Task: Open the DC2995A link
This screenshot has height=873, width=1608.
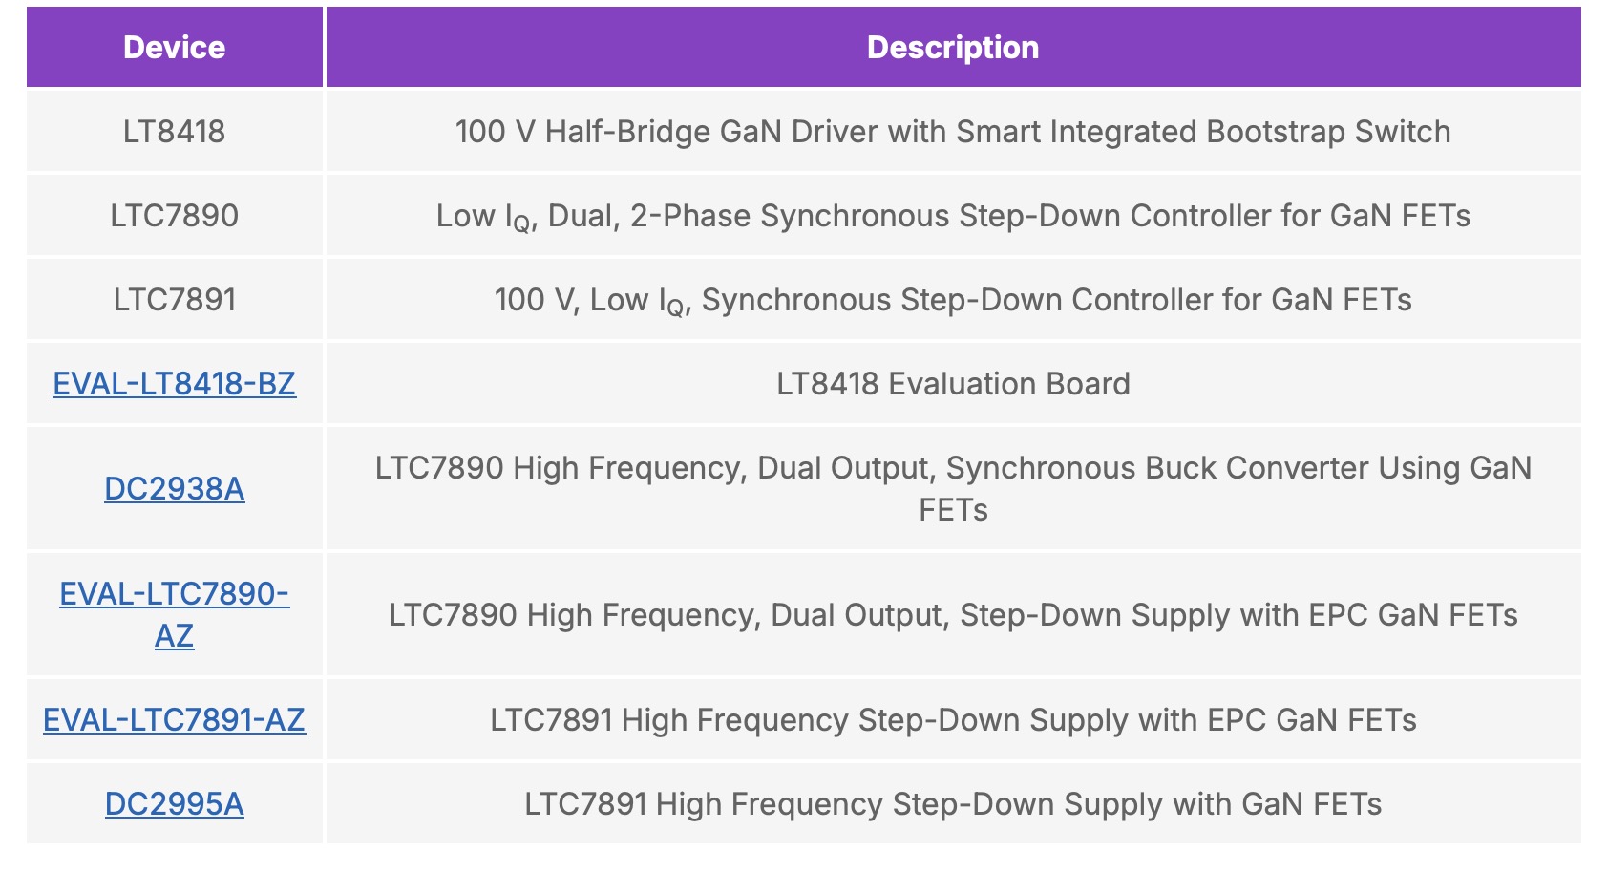Action: pyautogui.click(x=174, y=804)
